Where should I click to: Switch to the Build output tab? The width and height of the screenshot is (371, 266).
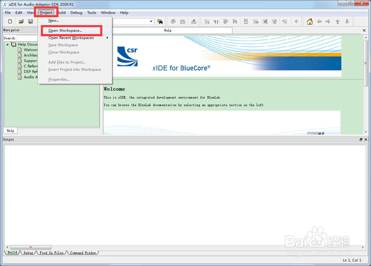(x=12, y=253)
